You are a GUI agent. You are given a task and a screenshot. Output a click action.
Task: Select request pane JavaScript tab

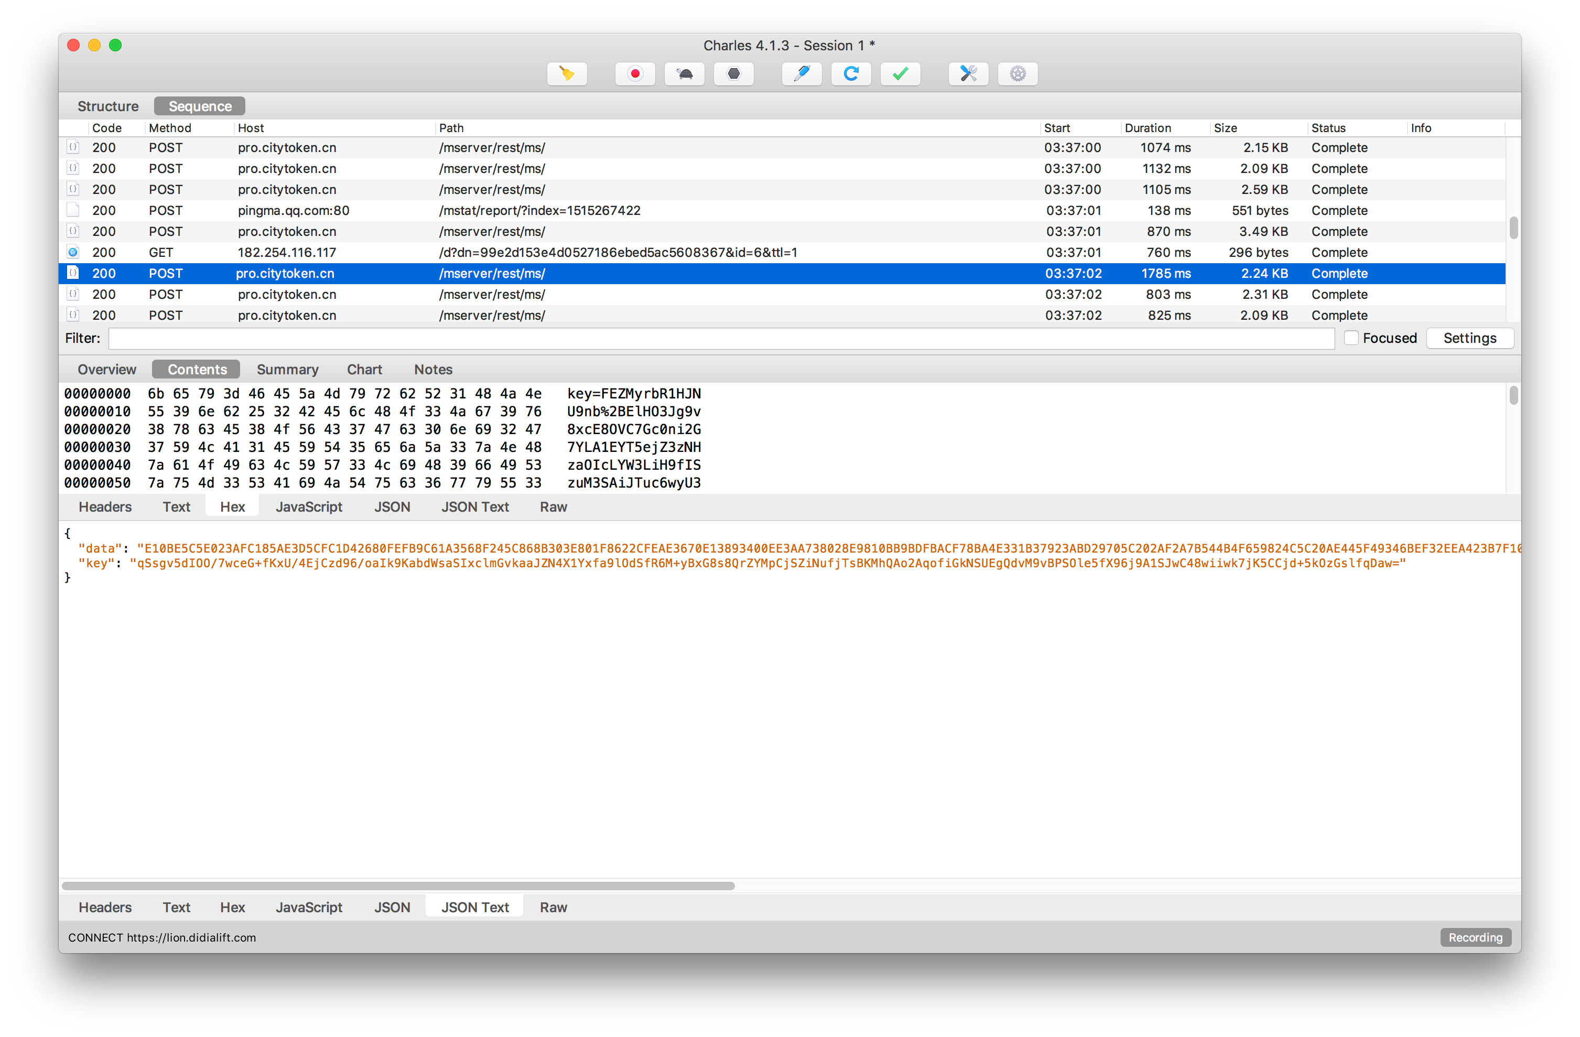(x=309, y=506)
